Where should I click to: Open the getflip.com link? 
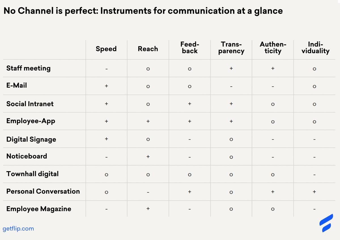(x=18, y=228)
